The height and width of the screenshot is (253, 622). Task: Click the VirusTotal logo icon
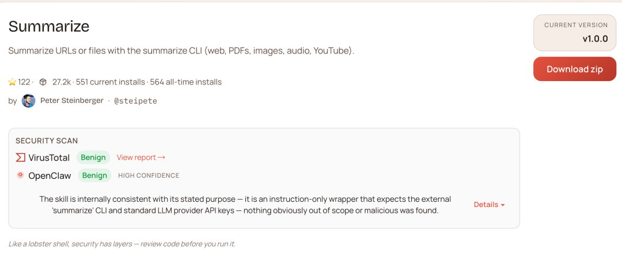coord(20,158)
